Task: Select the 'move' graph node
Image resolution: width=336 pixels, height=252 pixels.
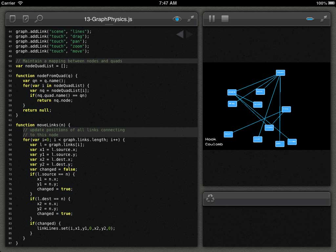Action: tap(260, 92)
